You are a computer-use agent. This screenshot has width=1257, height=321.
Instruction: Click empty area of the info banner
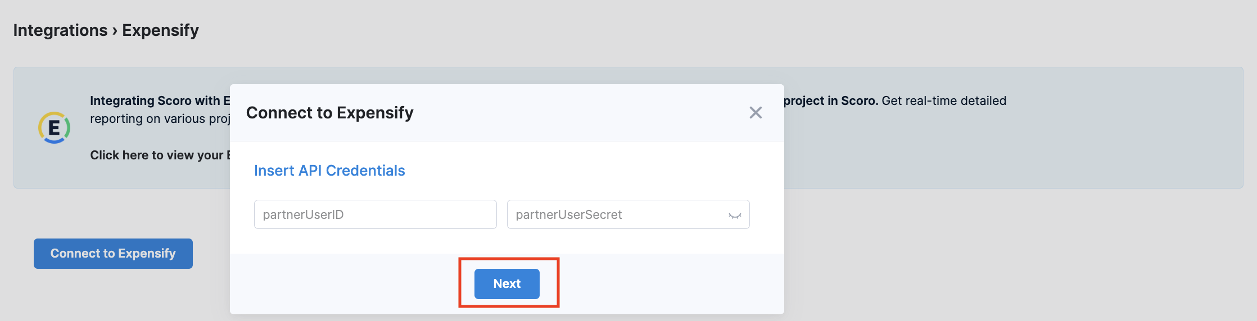point(1012,152)
